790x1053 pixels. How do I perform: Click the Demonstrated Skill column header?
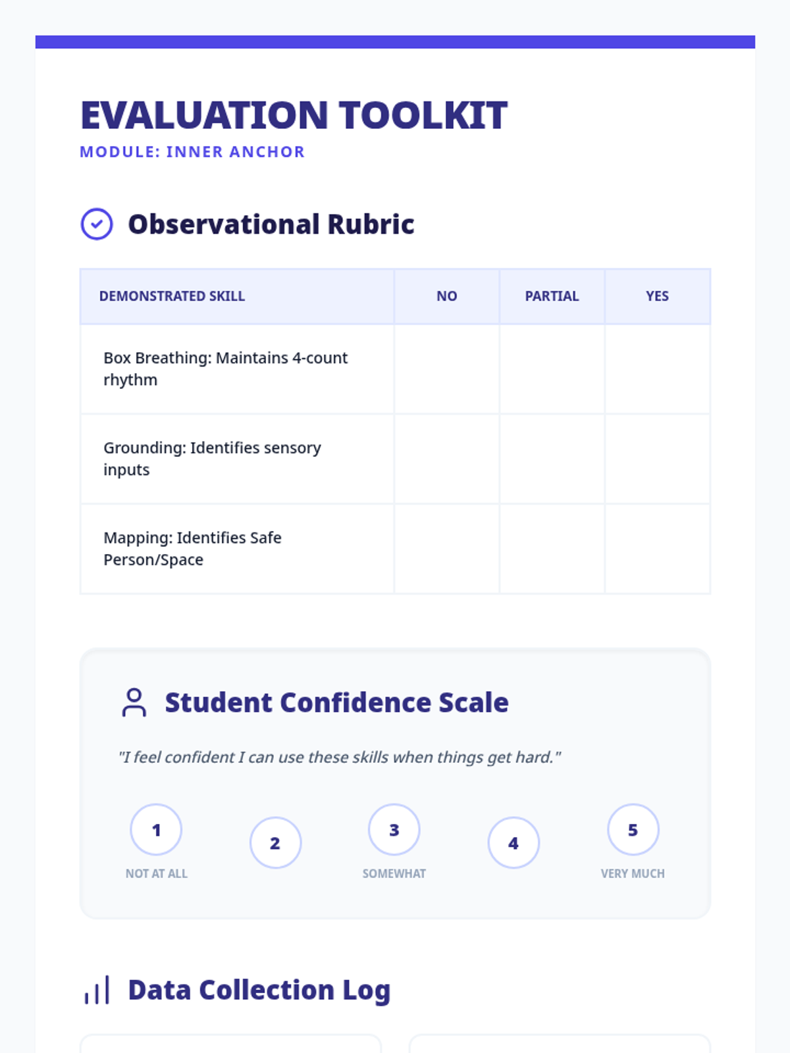[x=172, y=296]
